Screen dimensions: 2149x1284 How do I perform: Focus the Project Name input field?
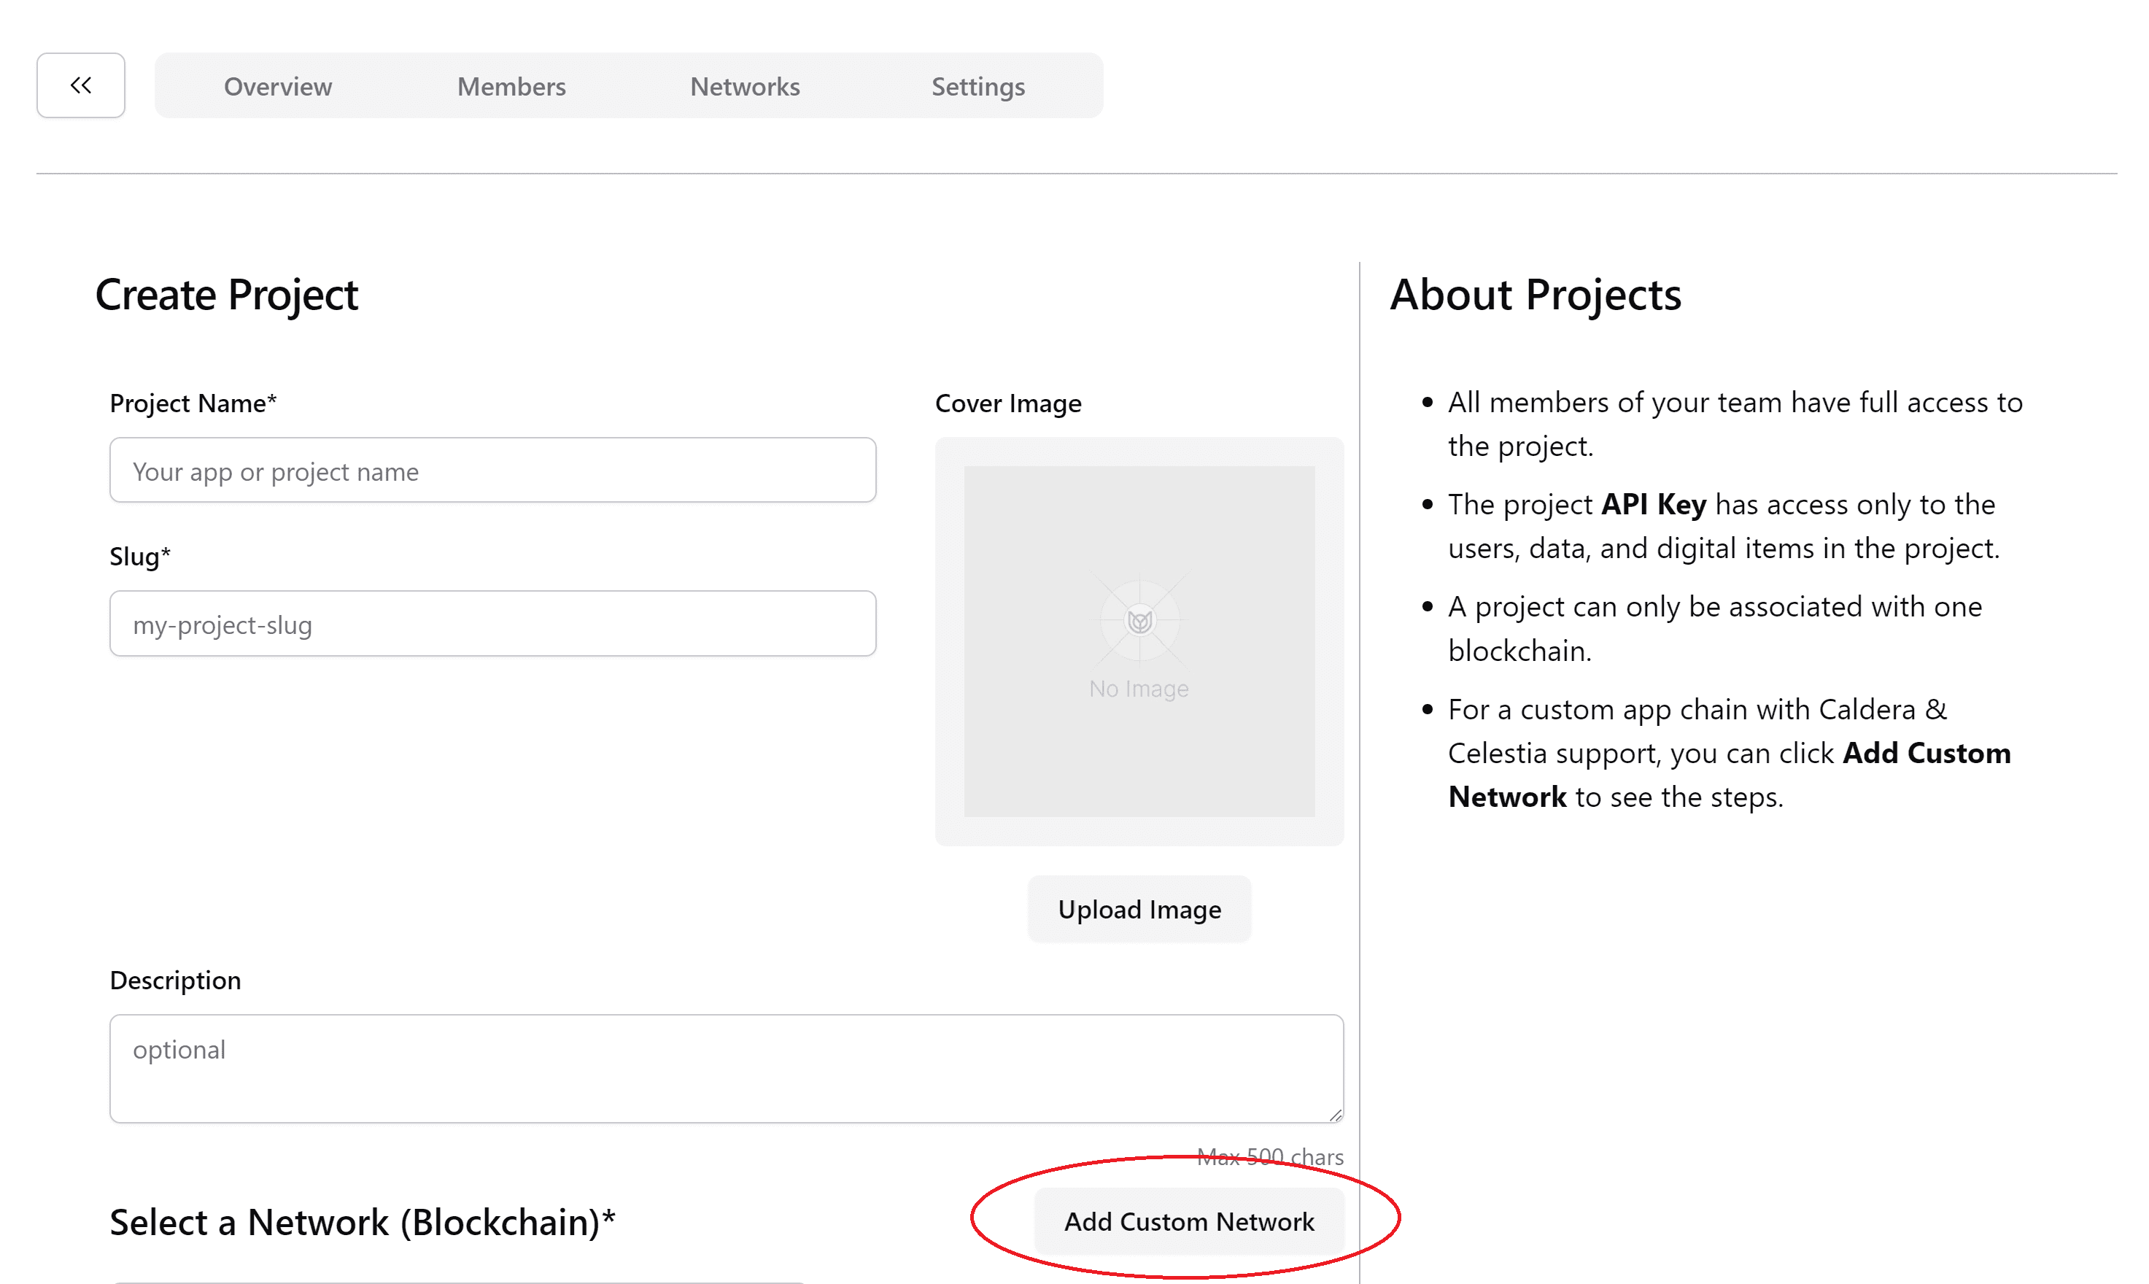tap(492, 471)
